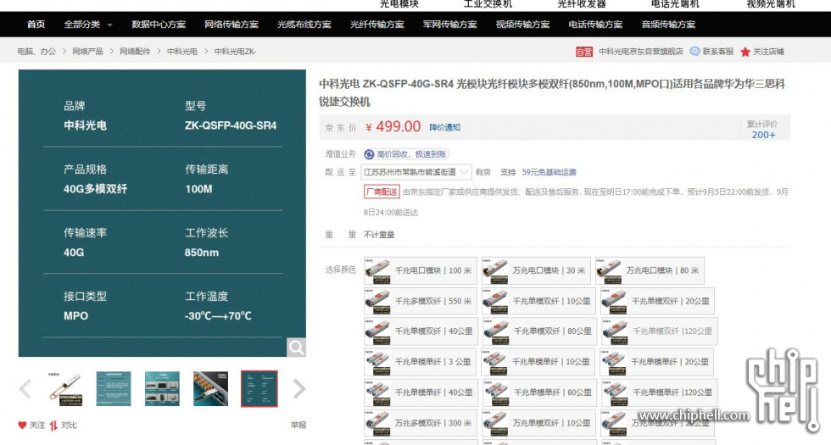This screenshot has width=831, height=445.
Task: Click the 降价通知 price alert link
Action: [x=444, y=127]
